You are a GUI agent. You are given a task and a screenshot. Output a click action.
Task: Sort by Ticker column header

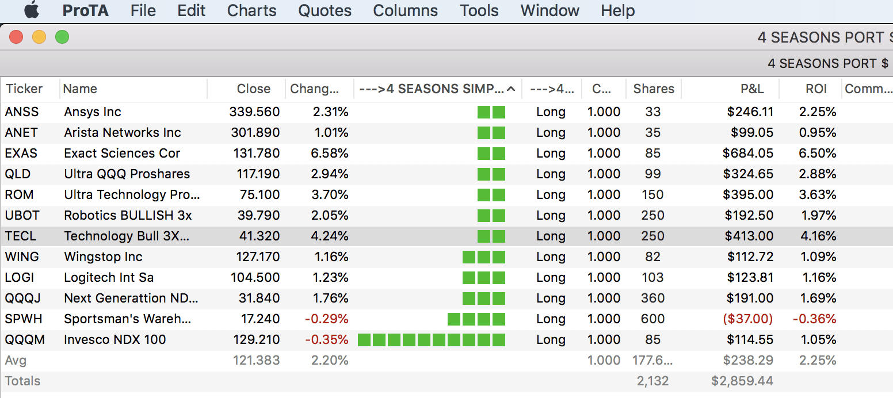coord(24,89)
